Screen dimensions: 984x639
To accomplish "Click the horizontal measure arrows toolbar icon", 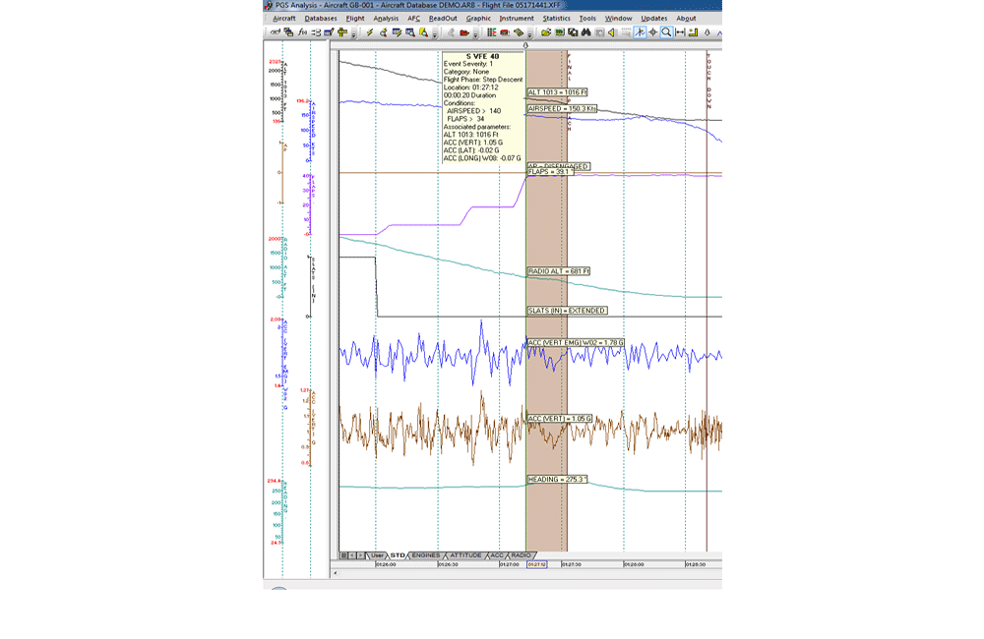I will (680, 32).
